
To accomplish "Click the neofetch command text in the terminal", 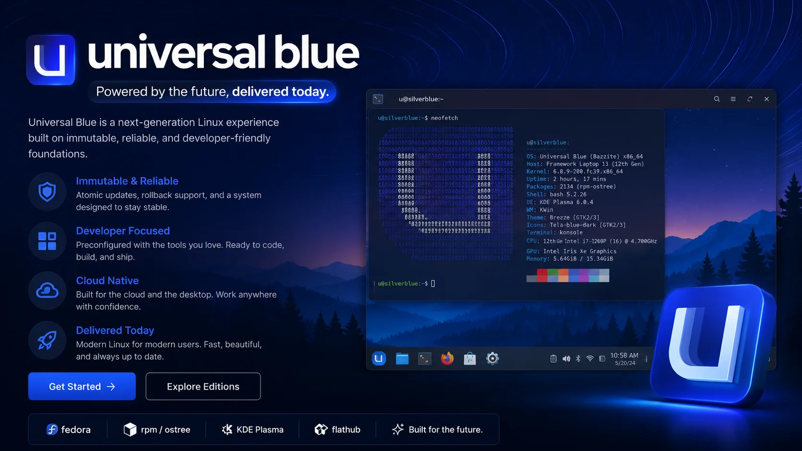I will [x=444, y=118].
